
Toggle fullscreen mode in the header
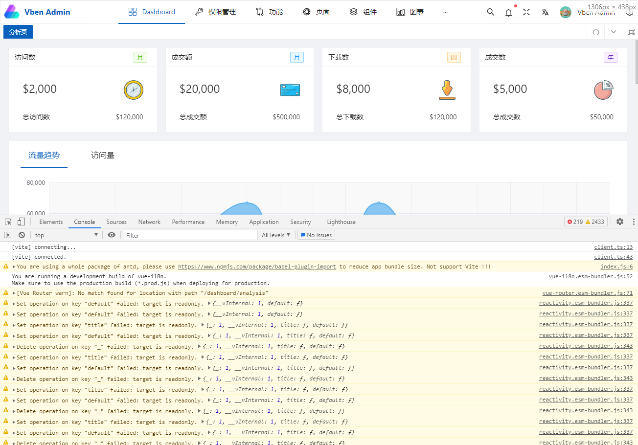(526, 12)
